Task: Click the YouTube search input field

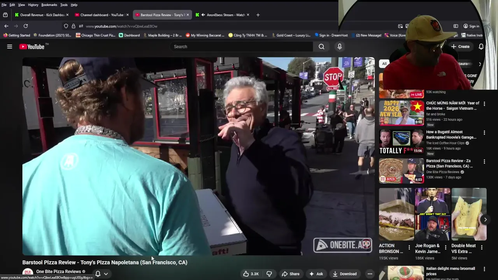Action: (x=241, y=47)
